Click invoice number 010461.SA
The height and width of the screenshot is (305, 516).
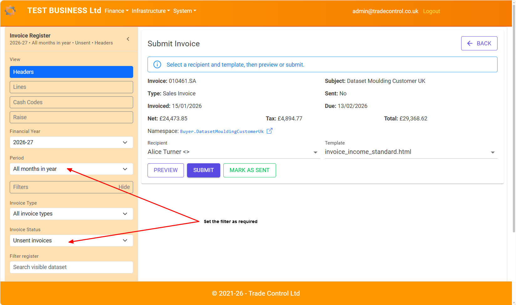point(182,81)
